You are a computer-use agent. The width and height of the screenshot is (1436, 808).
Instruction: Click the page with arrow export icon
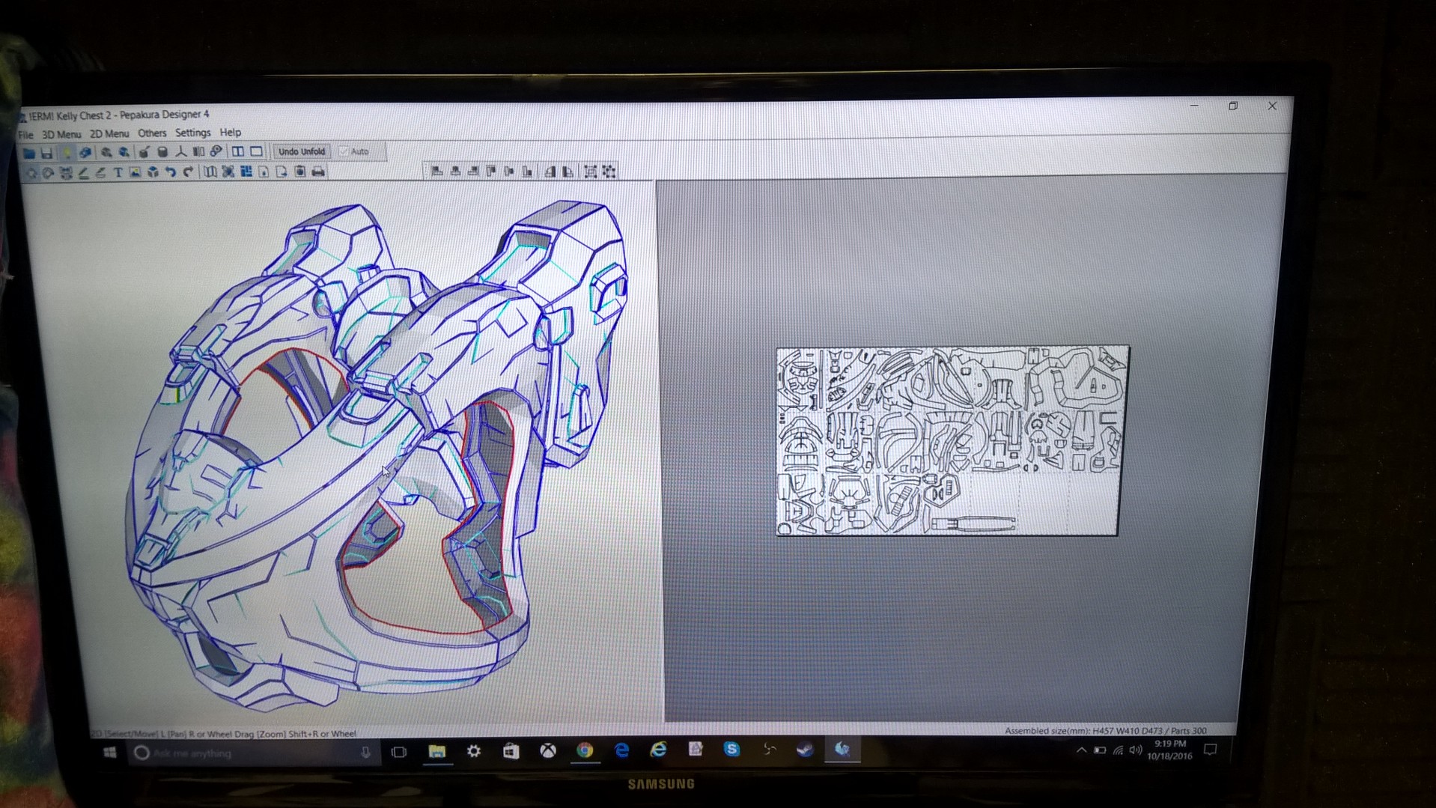(282, 172)
